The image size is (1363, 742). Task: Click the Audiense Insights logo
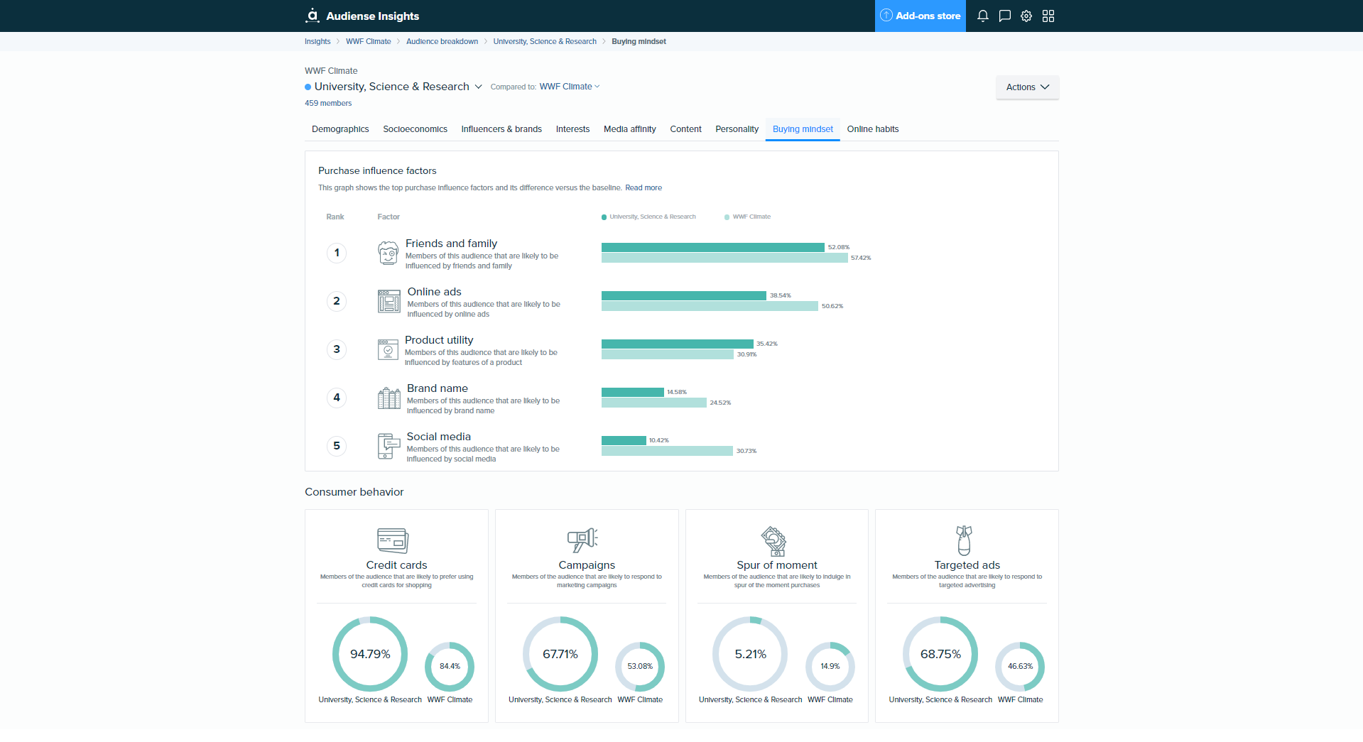click(x=362, y=16)
